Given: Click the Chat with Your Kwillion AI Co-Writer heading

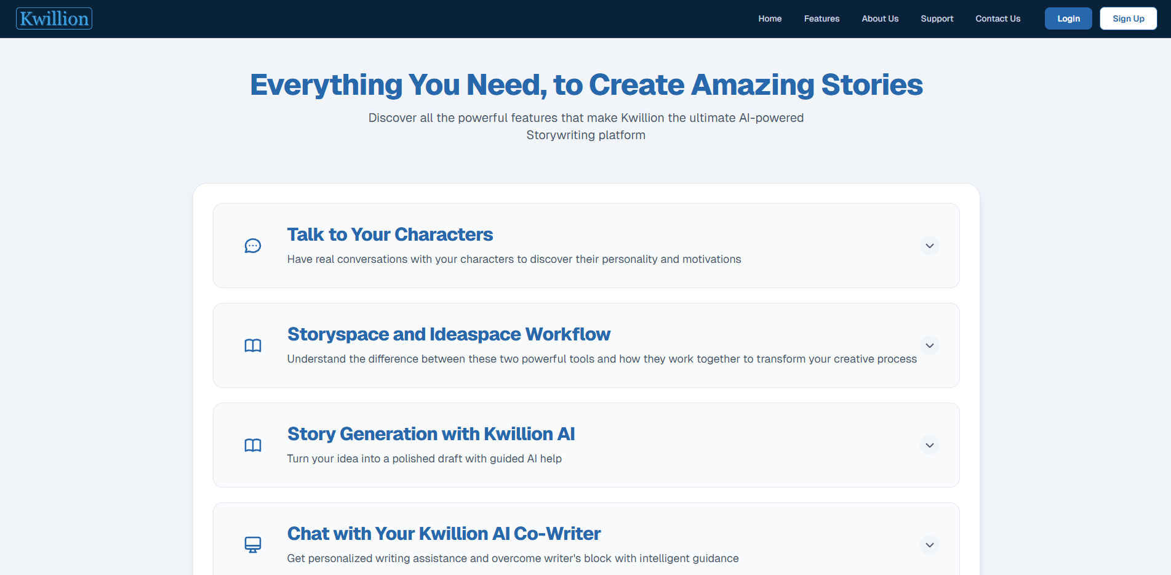Looking at the screenshot, I should tap(444, 533).
